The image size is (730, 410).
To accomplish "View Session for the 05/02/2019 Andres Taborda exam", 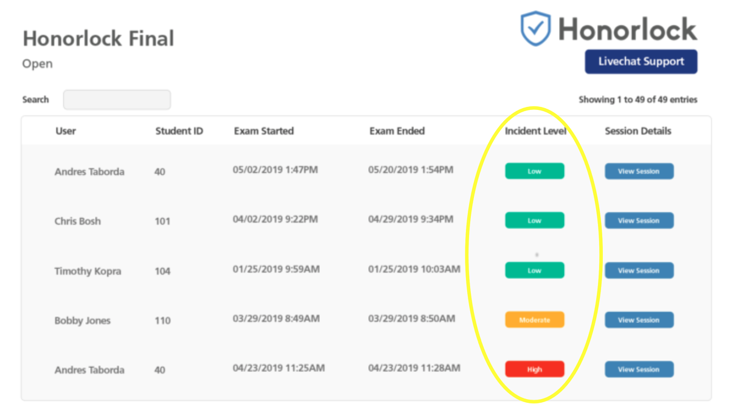I will [x=639, y=171].
